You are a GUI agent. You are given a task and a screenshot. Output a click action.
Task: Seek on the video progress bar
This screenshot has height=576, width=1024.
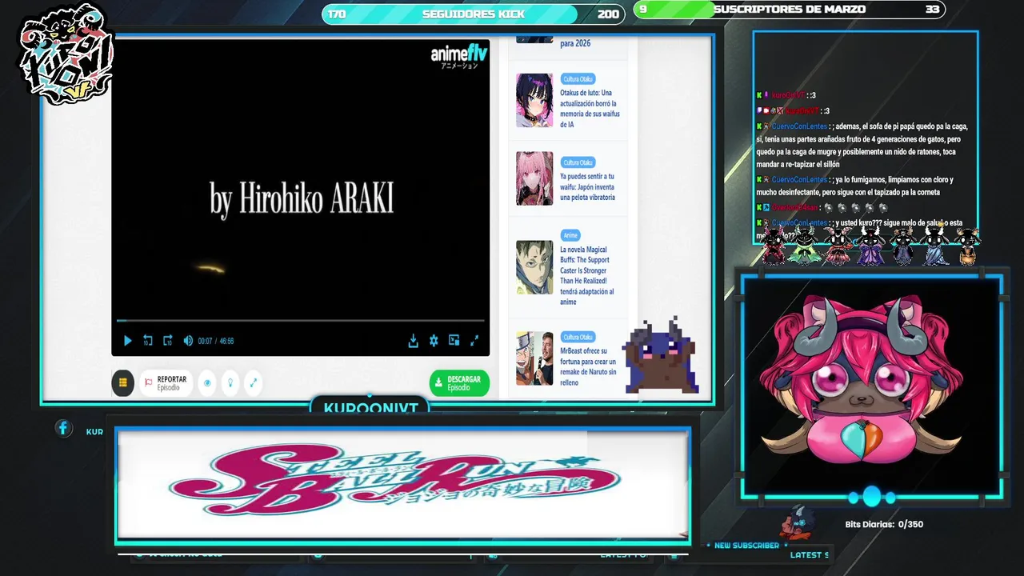tap(300, 321)
